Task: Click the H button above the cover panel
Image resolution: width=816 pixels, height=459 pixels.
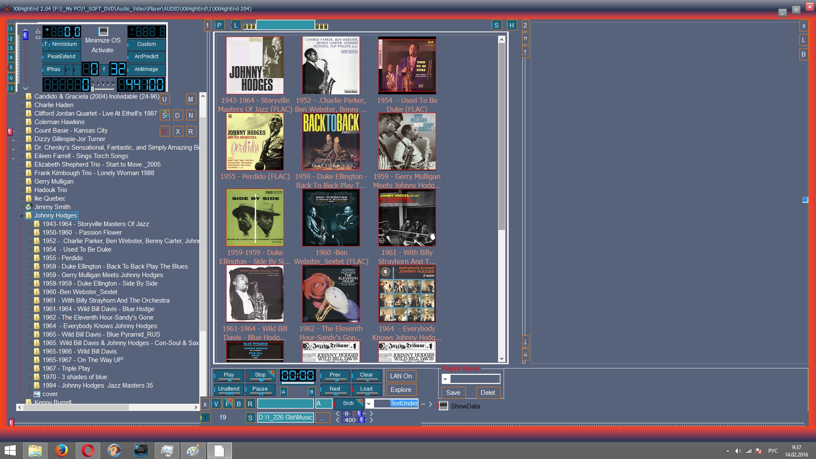Action: tap(512, 25)
